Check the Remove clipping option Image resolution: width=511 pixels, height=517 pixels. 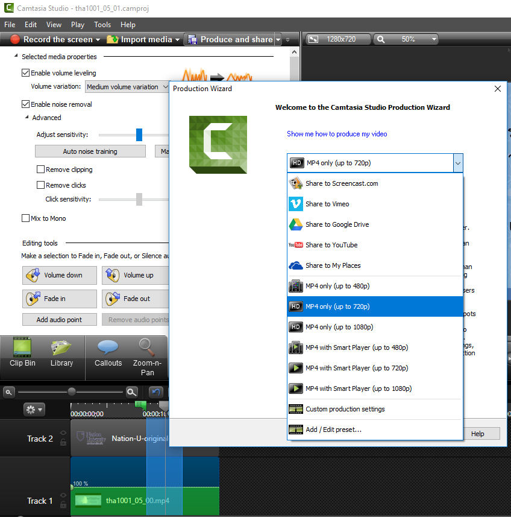click(x=41, y=170)
